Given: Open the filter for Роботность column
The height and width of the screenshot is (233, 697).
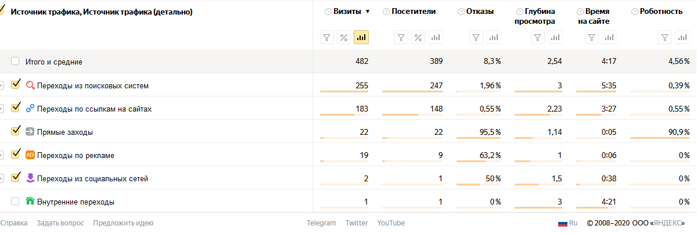Looking at the screenshot, I should [666, 38].
